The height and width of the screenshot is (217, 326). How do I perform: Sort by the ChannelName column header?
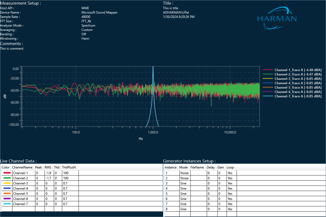point(22,167)
